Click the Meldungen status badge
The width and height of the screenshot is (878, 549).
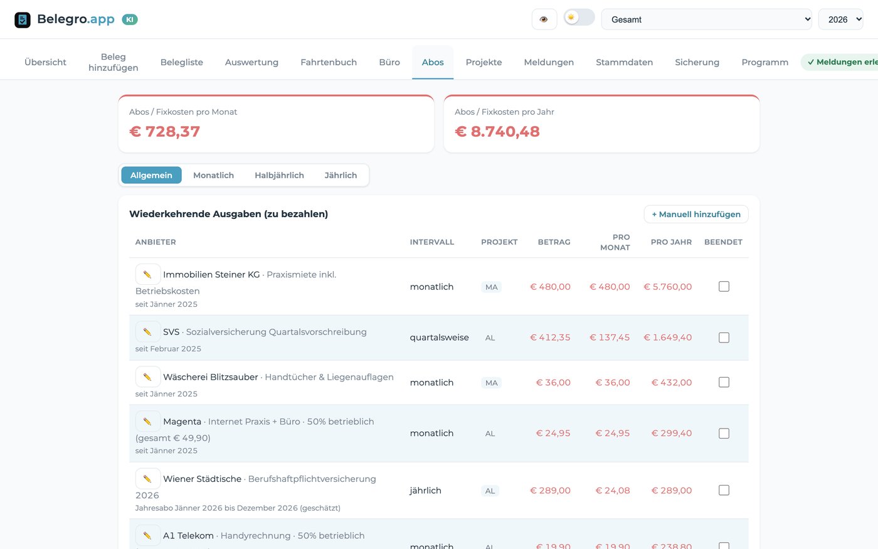pos(839,62)
